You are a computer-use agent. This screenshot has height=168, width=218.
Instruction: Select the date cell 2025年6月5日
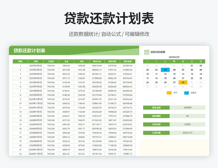pos(36,82)
